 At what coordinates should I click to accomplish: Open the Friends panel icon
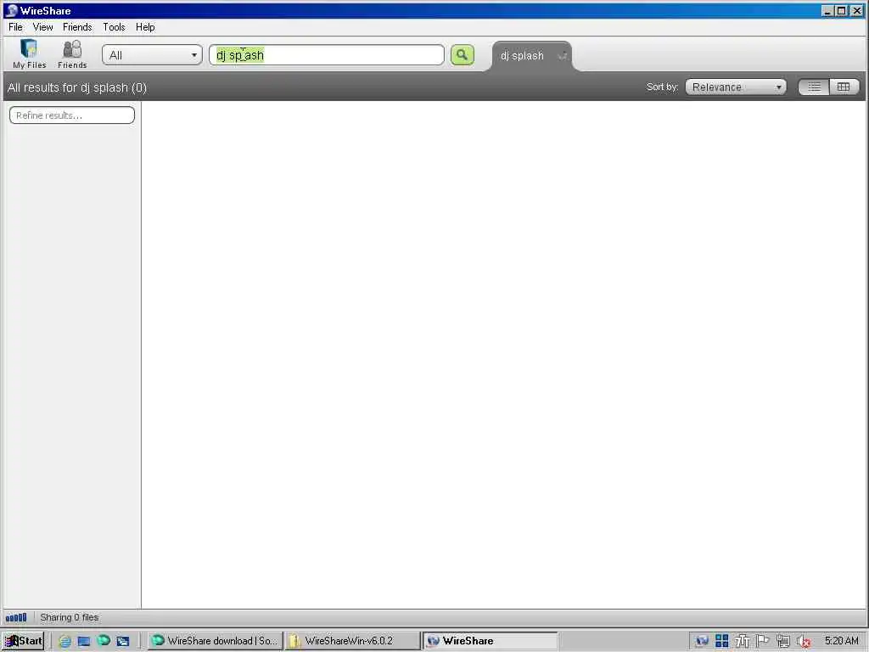tap(72, 53)
